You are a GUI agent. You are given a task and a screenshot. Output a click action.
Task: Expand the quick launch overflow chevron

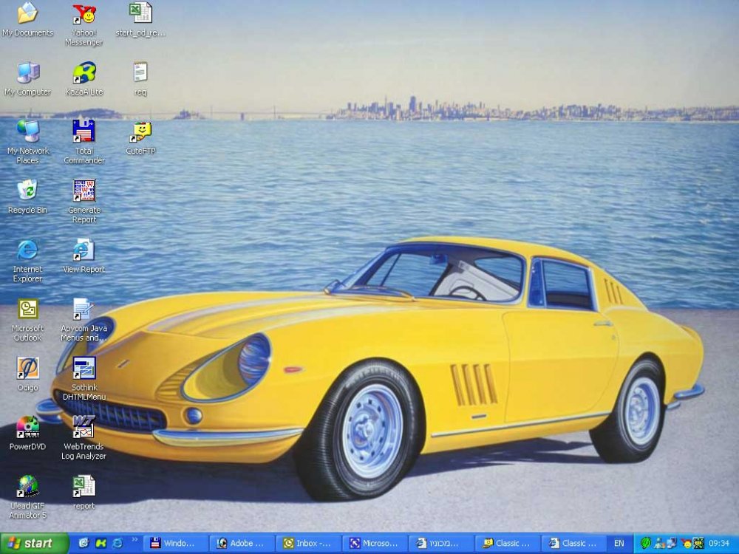[134, 540]
